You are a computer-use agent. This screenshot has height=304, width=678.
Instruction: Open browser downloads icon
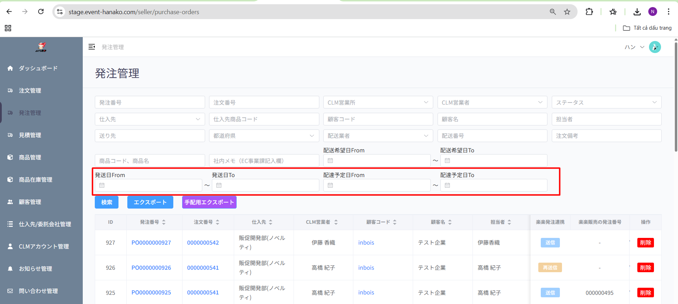tap(637, 12)
